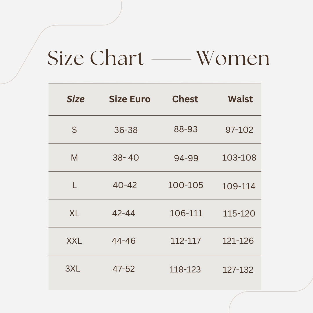Select the XXL size row label
The height and width of the screenshot is (313, 313).
click(74, 241)
